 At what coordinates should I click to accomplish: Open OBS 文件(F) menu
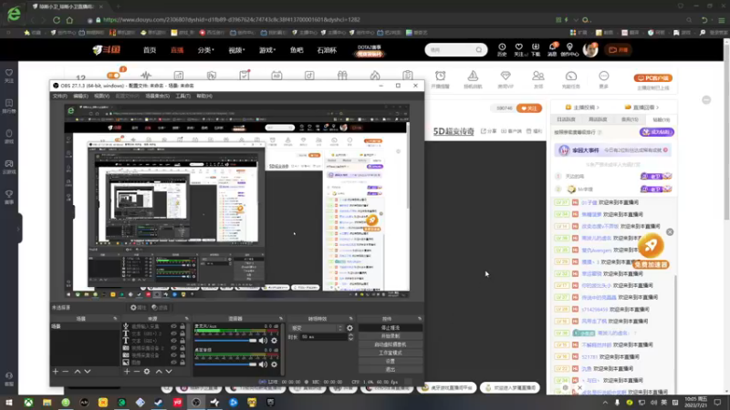click(59, 97)
